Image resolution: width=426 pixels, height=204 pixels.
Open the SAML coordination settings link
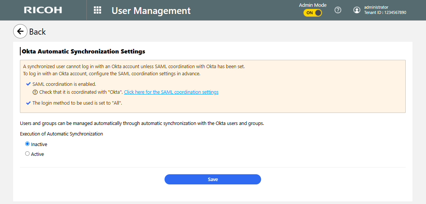tap(171, 92)
